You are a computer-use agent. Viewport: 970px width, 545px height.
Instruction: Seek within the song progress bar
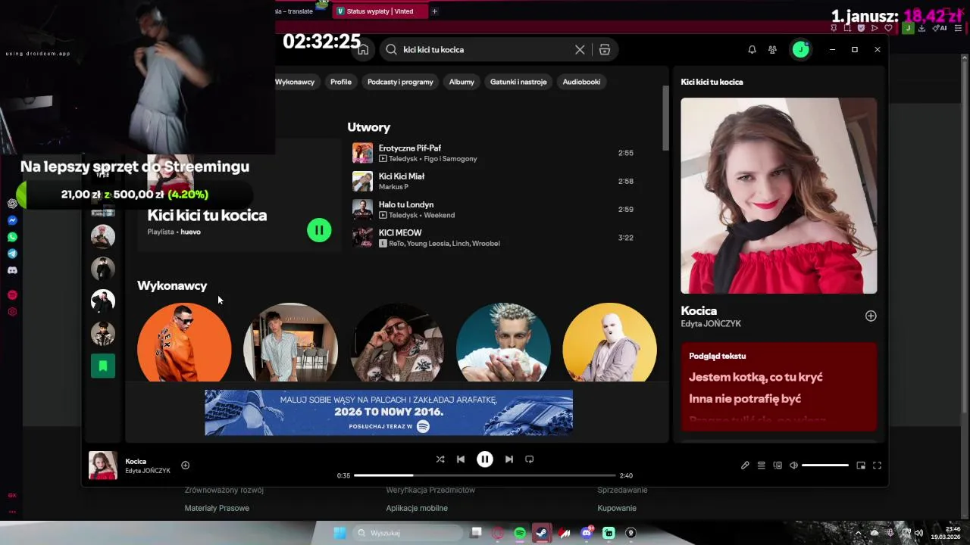(x=485, y=475)
